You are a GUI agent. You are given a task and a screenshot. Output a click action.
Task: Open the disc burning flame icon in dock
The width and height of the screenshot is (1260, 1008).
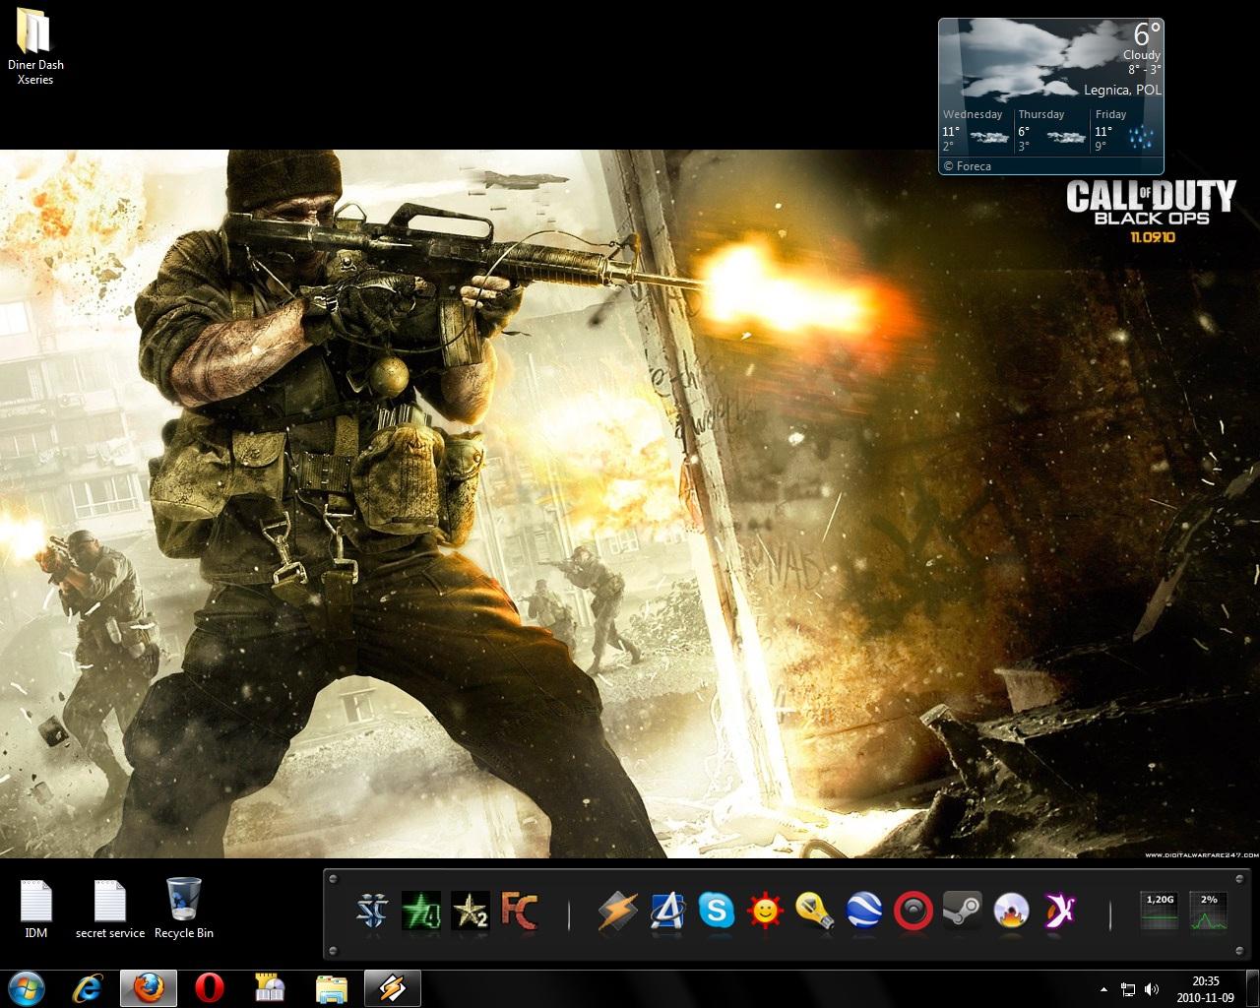pyautogui.click(x=1012, y=912)
